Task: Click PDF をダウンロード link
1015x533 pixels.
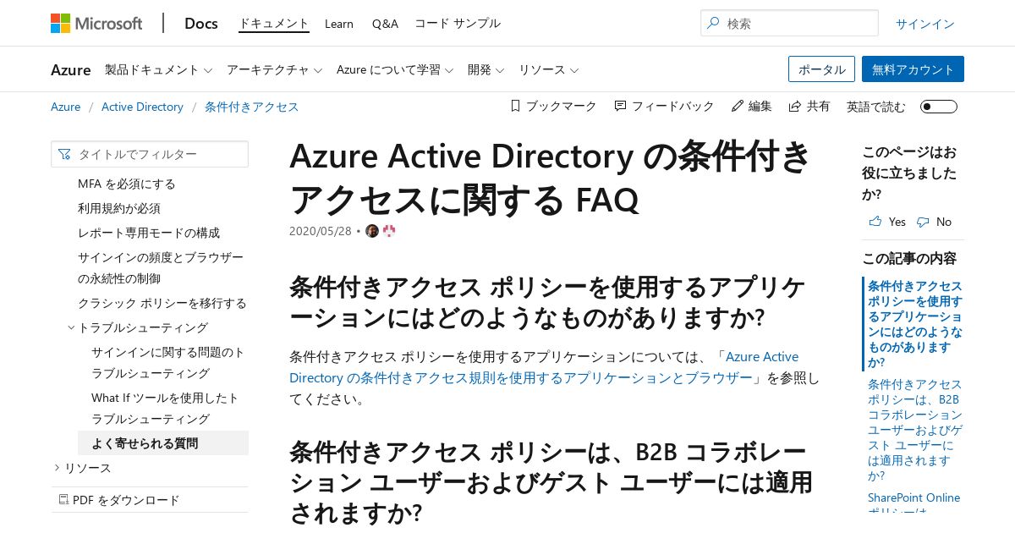Action: pyautogui.click(x=126, y=500)
